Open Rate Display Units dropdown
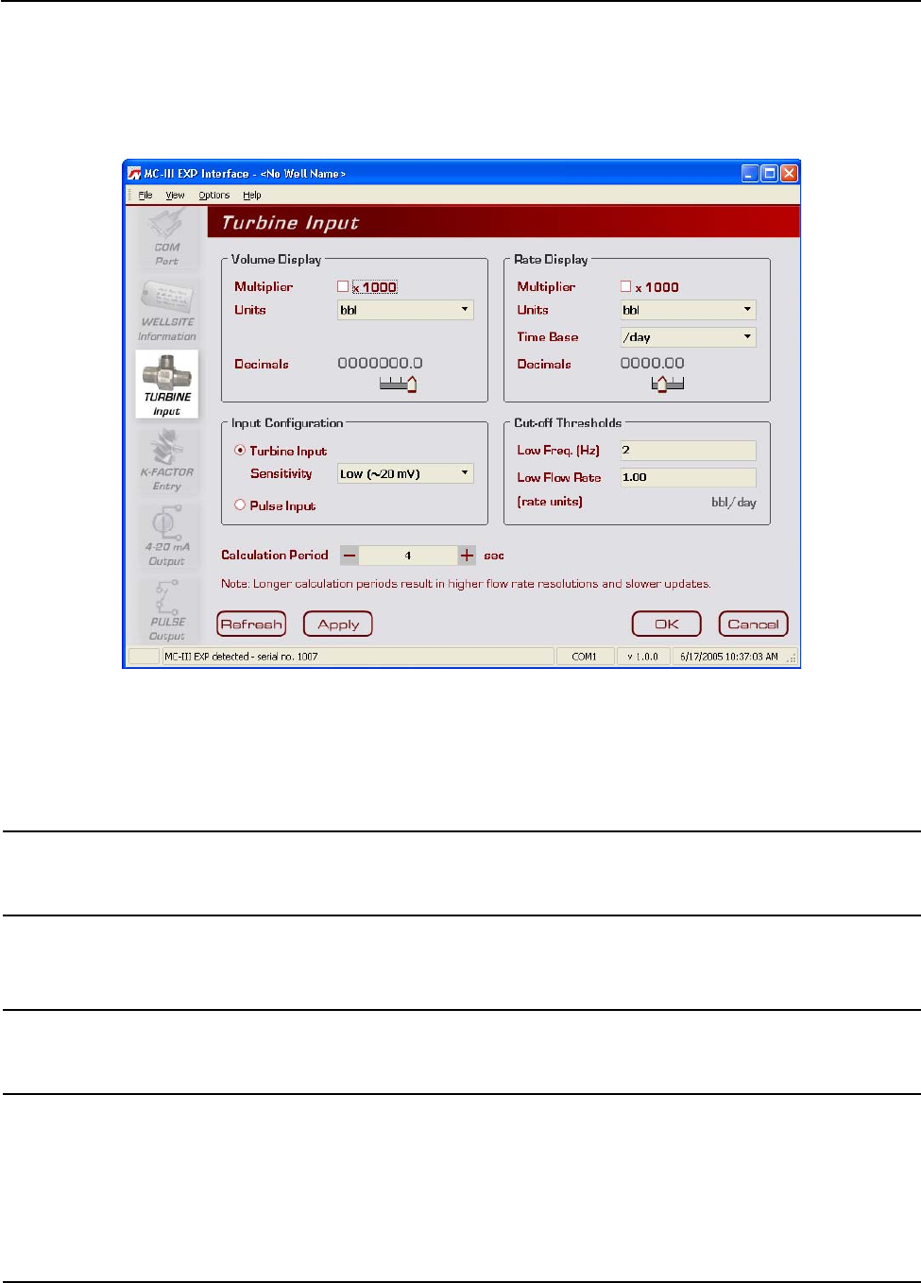The height and width of the screenshot is (1283, 921). coord(688,310)
